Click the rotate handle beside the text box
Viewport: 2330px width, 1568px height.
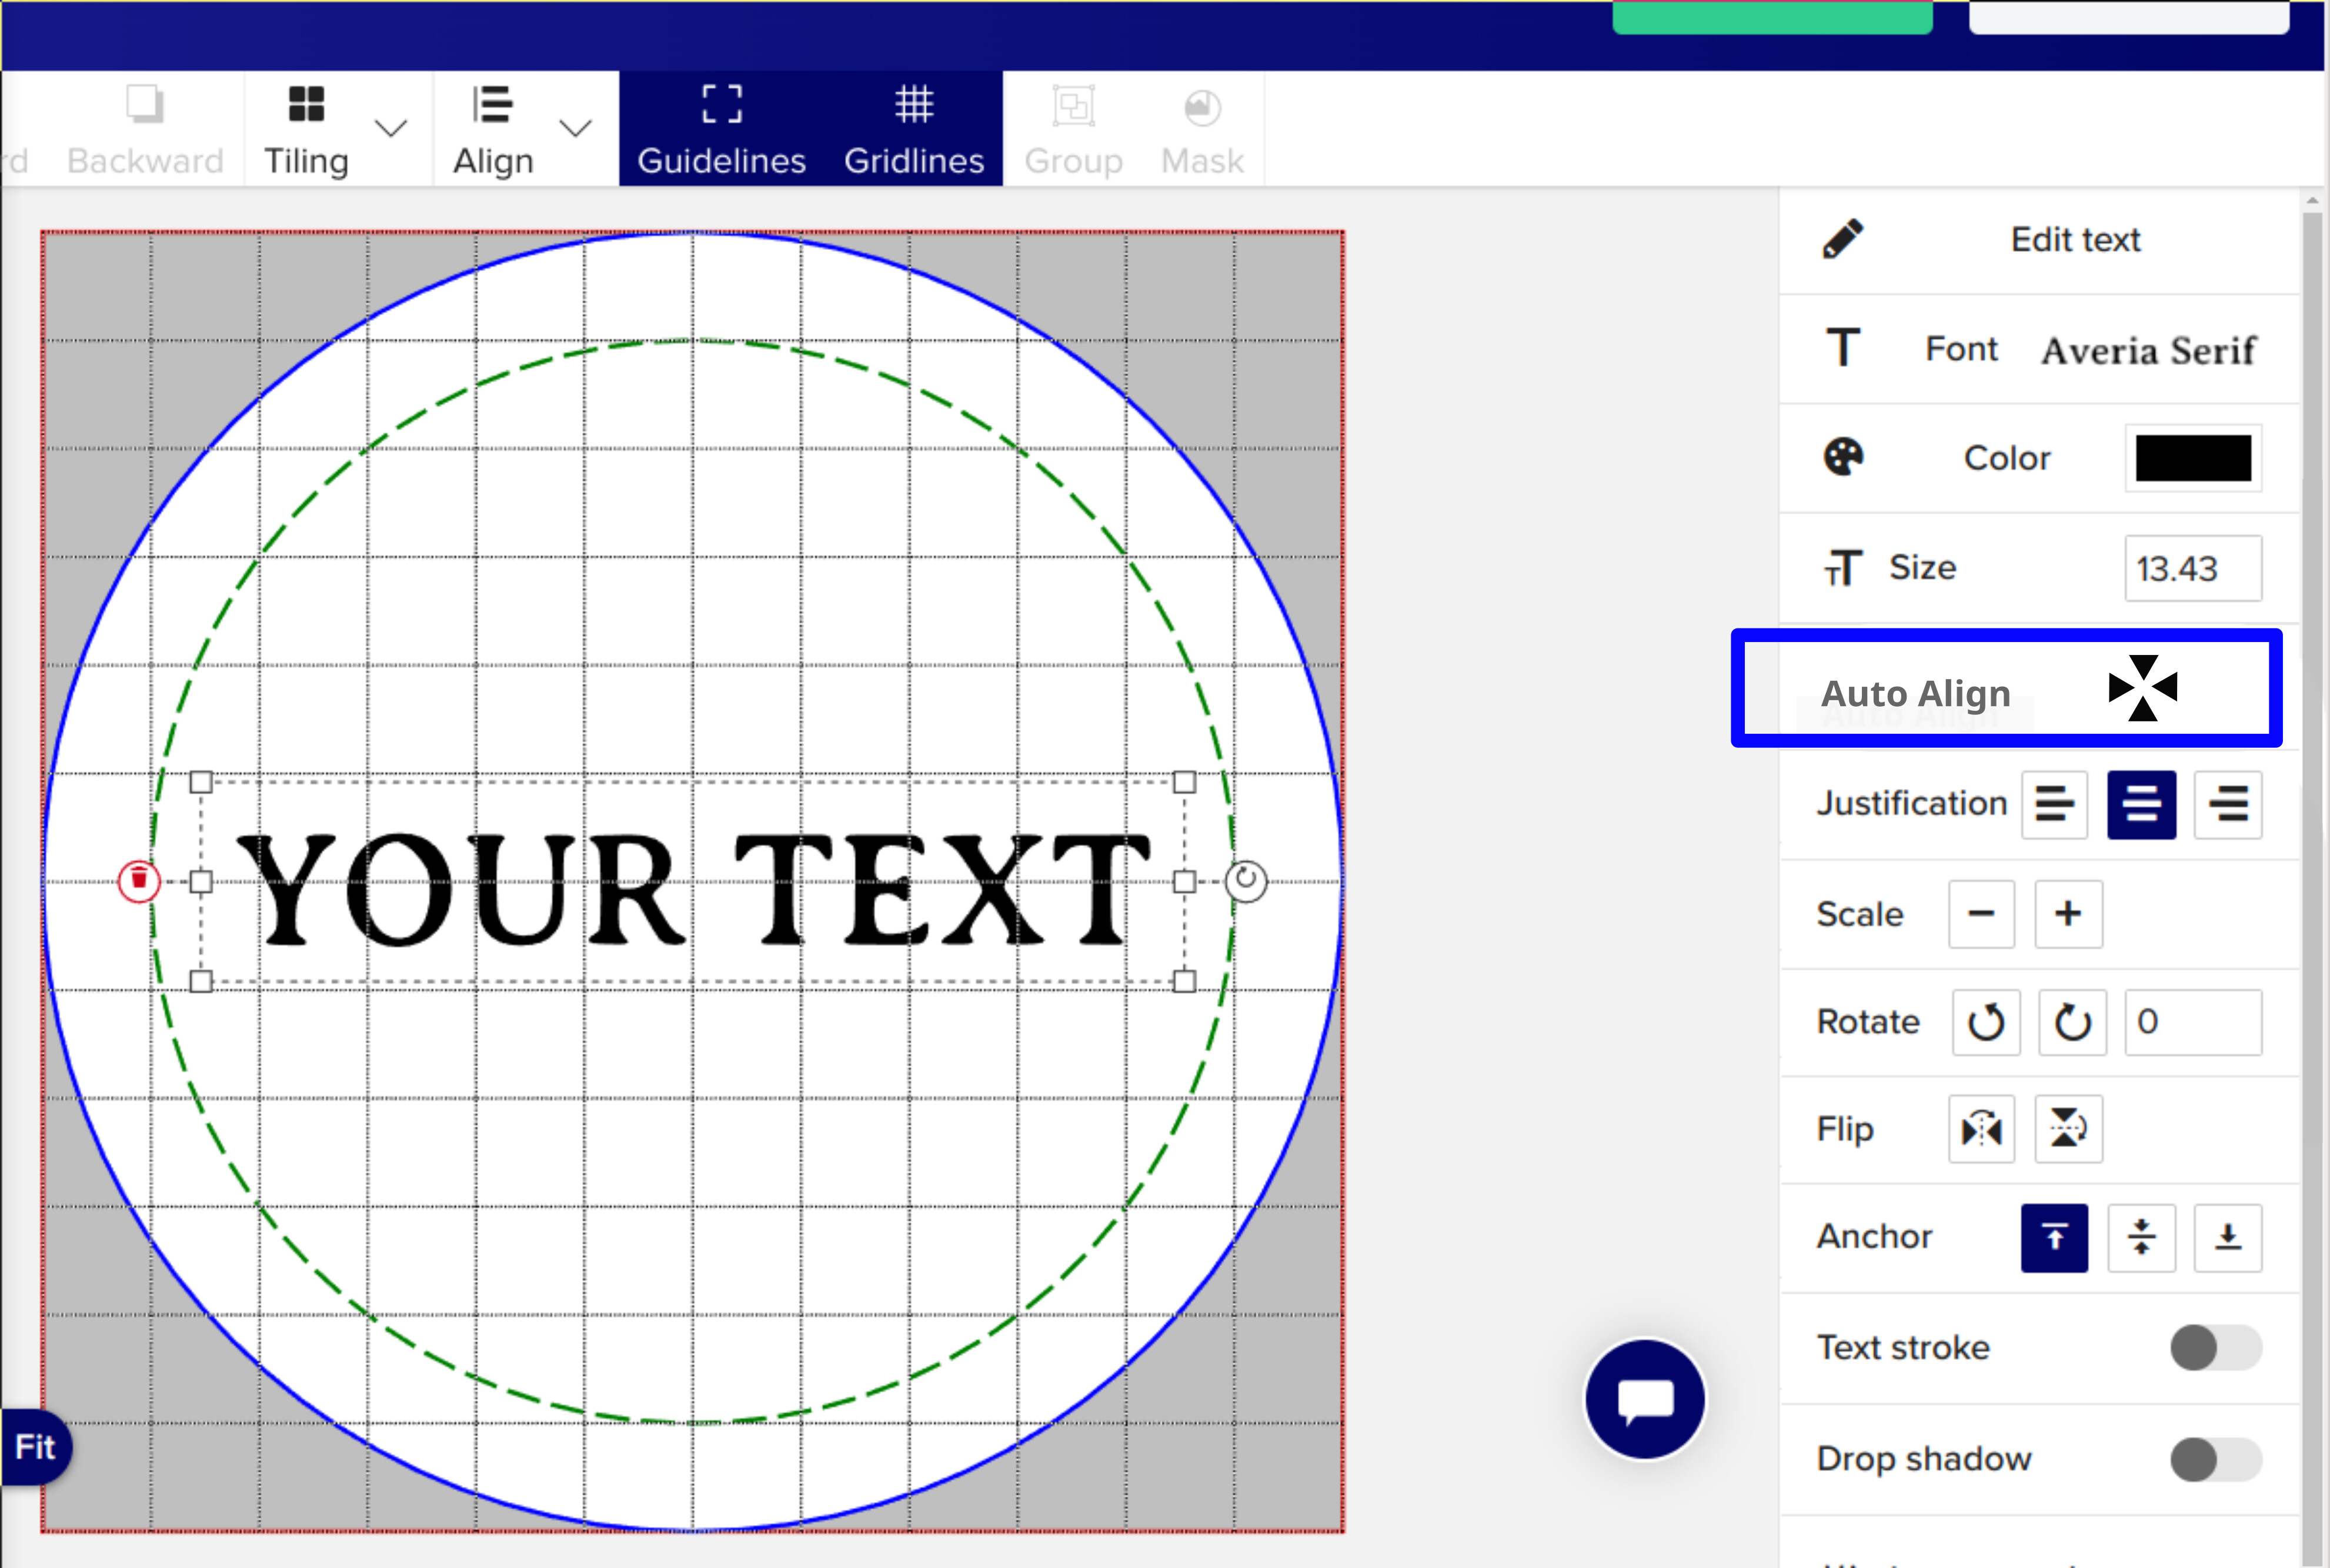pos(1246,881)
